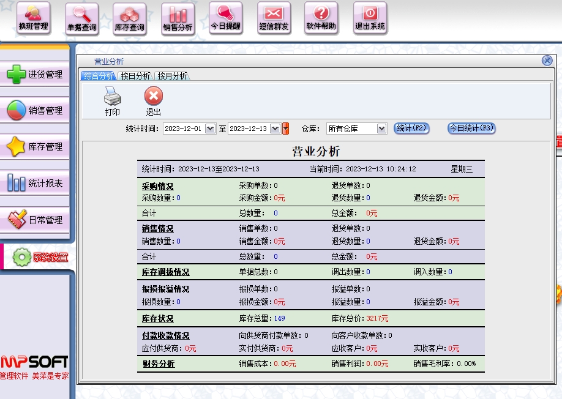Click the 库存查询 inventory query icon
Viewport: 562px width, 399px height.
click(x=130, y=18)
